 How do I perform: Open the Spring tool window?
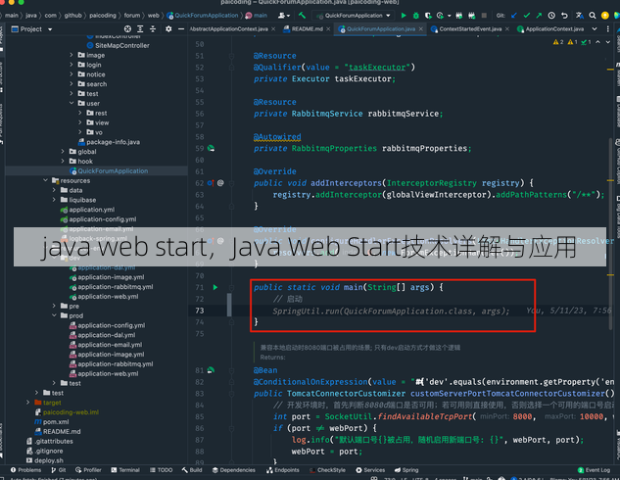pos(406,470)
